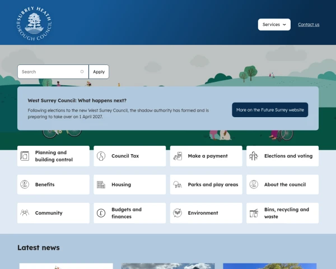The height and width of the screenshot is (269, 336).
Task: Open the Planning and building control icon
Action: tap(25, 156)
